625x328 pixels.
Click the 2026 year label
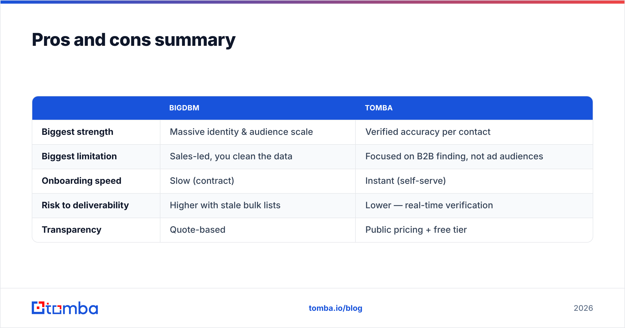583,308
